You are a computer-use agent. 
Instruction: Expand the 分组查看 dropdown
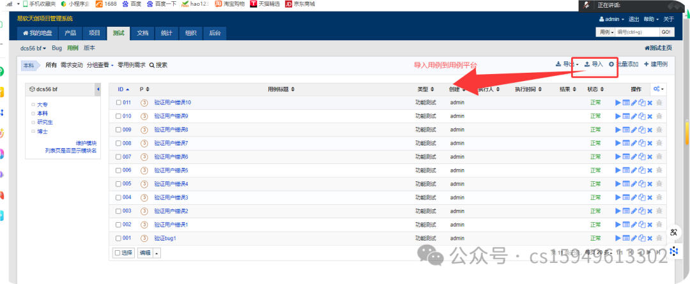tap(100, 65)
